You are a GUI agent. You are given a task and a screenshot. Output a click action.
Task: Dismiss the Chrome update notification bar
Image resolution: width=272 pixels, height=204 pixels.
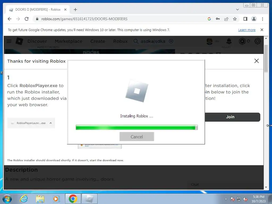pos(262,30)
